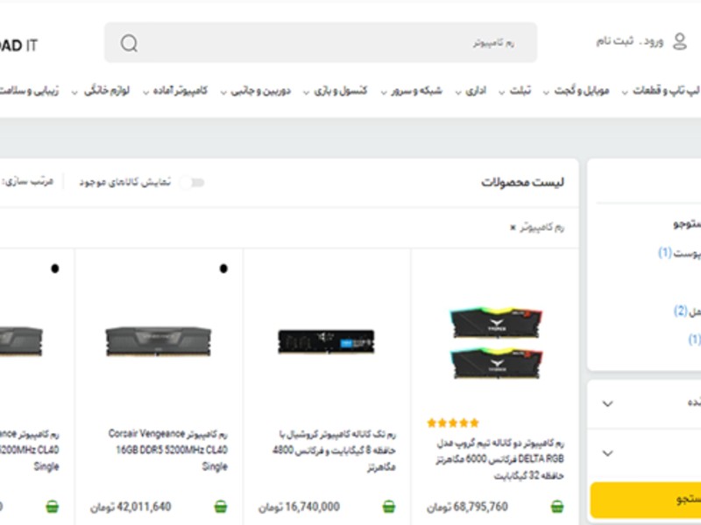Viewport: 701px width, 525px height.
Task: Expand the 'زیبایی و سلامت' dropdown
Action: pyautogui.click(x=29, y=91)
